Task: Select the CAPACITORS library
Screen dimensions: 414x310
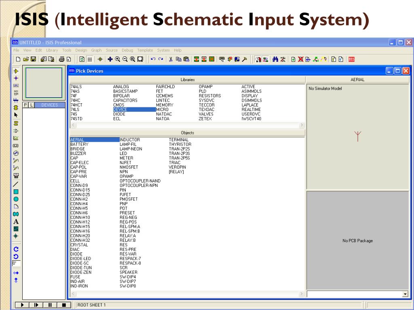Action: pyautogui.click(x=125, y=101)
